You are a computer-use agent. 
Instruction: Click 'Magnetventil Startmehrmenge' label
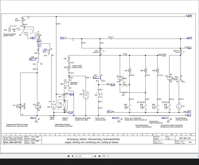[17, 124]
